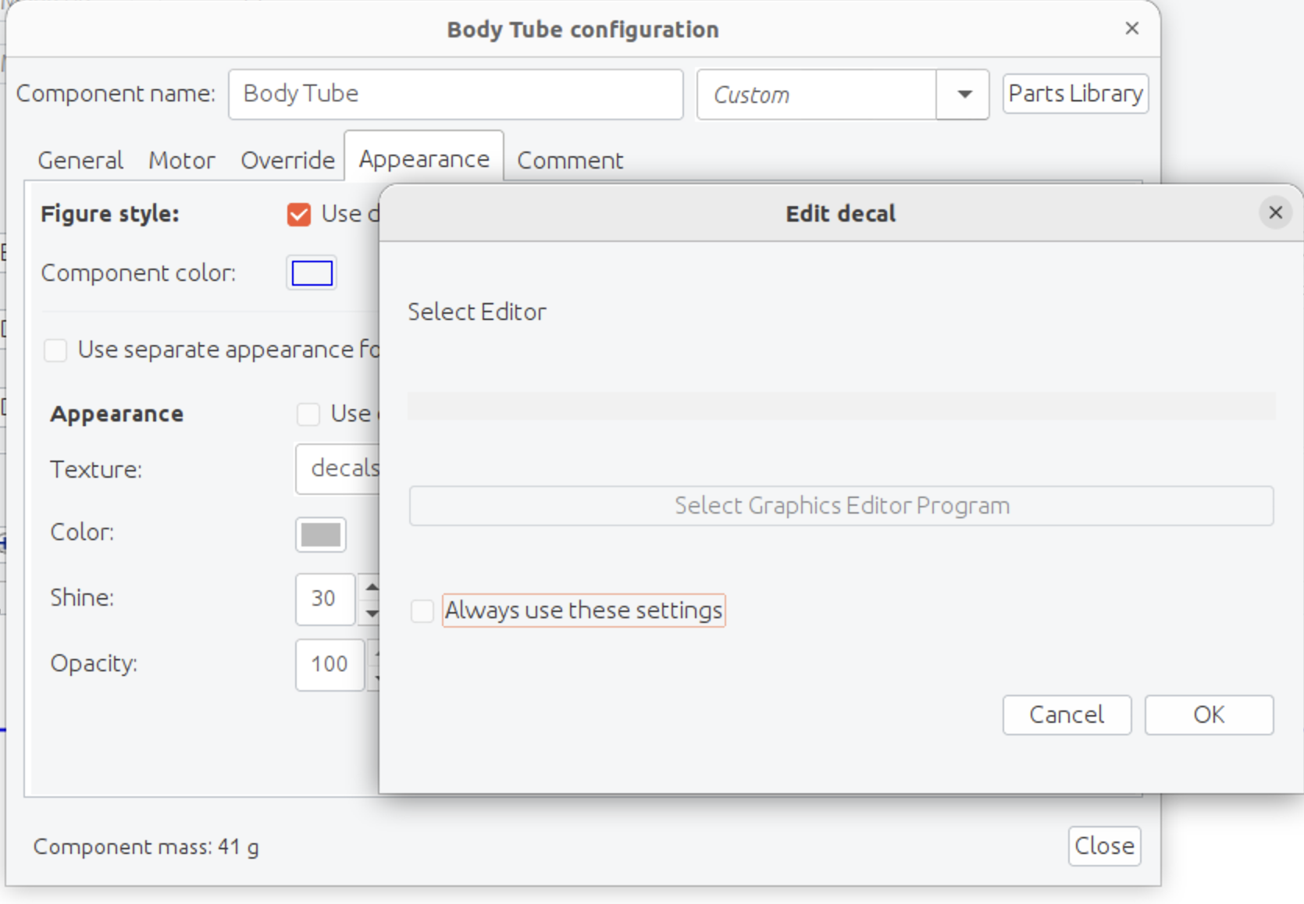Image resolution: width=1304 pixels, height=904 pixels.
Task: Open the Comment tab
Action: click(569, 160)
